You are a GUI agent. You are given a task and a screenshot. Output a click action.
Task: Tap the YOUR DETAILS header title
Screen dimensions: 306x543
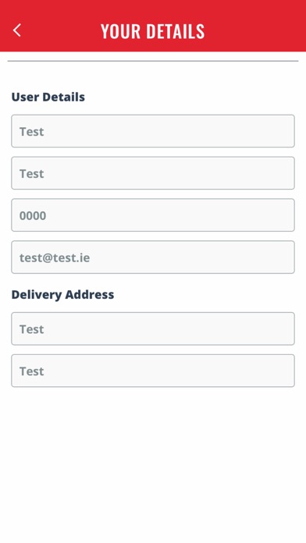coord(152,31)
